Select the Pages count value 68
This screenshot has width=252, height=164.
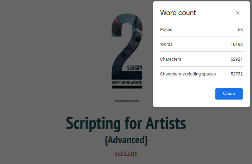(x=240, y=30)
